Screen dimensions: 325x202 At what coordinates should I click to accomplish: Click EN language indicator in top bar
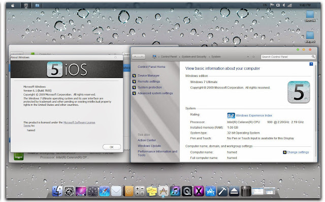pos(265,5)
